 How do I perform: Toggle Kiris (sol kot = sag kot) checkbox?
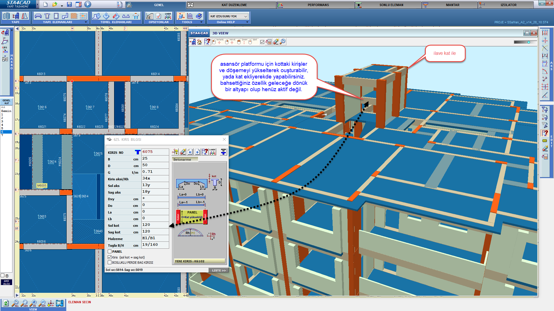pyautogui.click(x=110, y=257)
